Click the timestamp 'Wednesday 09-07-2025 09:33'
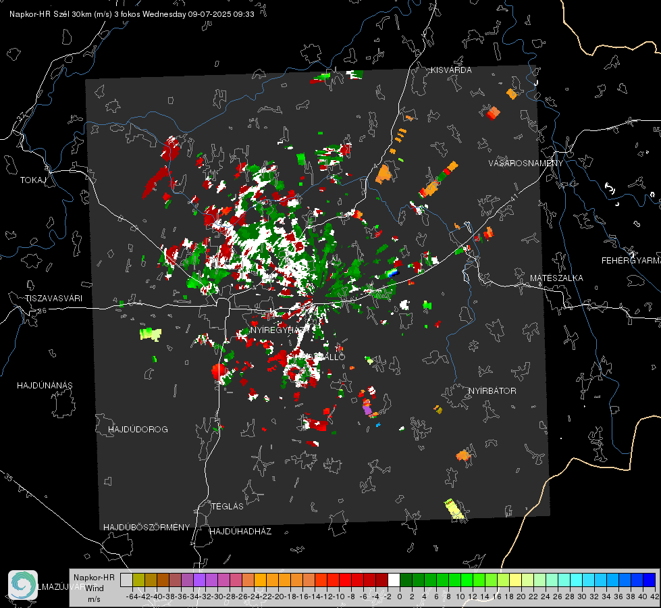 point(198,14)
